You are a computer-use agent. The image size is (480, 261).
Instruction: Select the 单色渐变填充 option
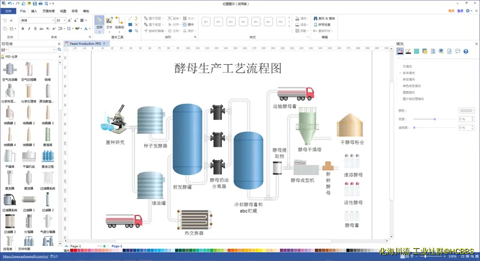[x=412, y=86]
